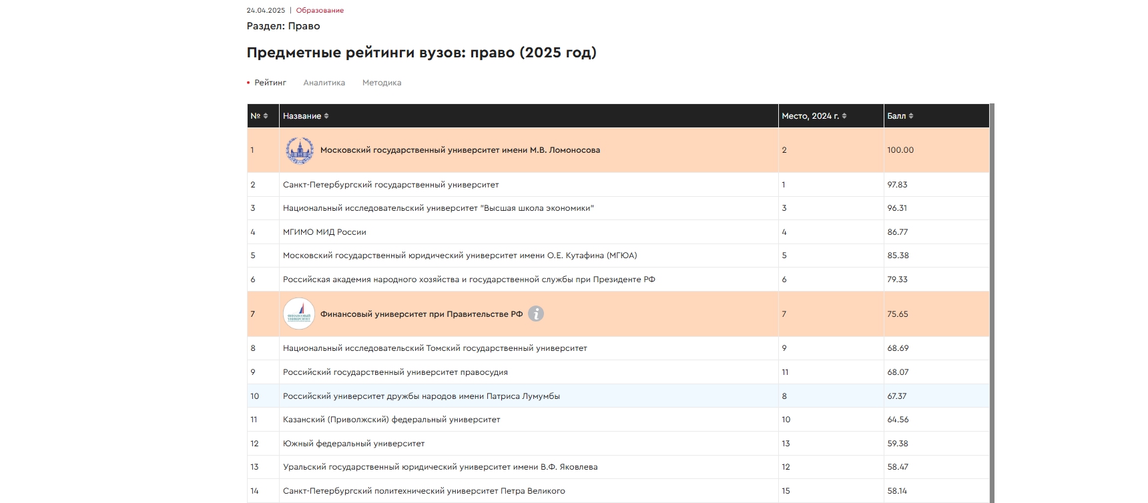Click the score value 59.38
The image size is (1148, 503).
point(898,444)
